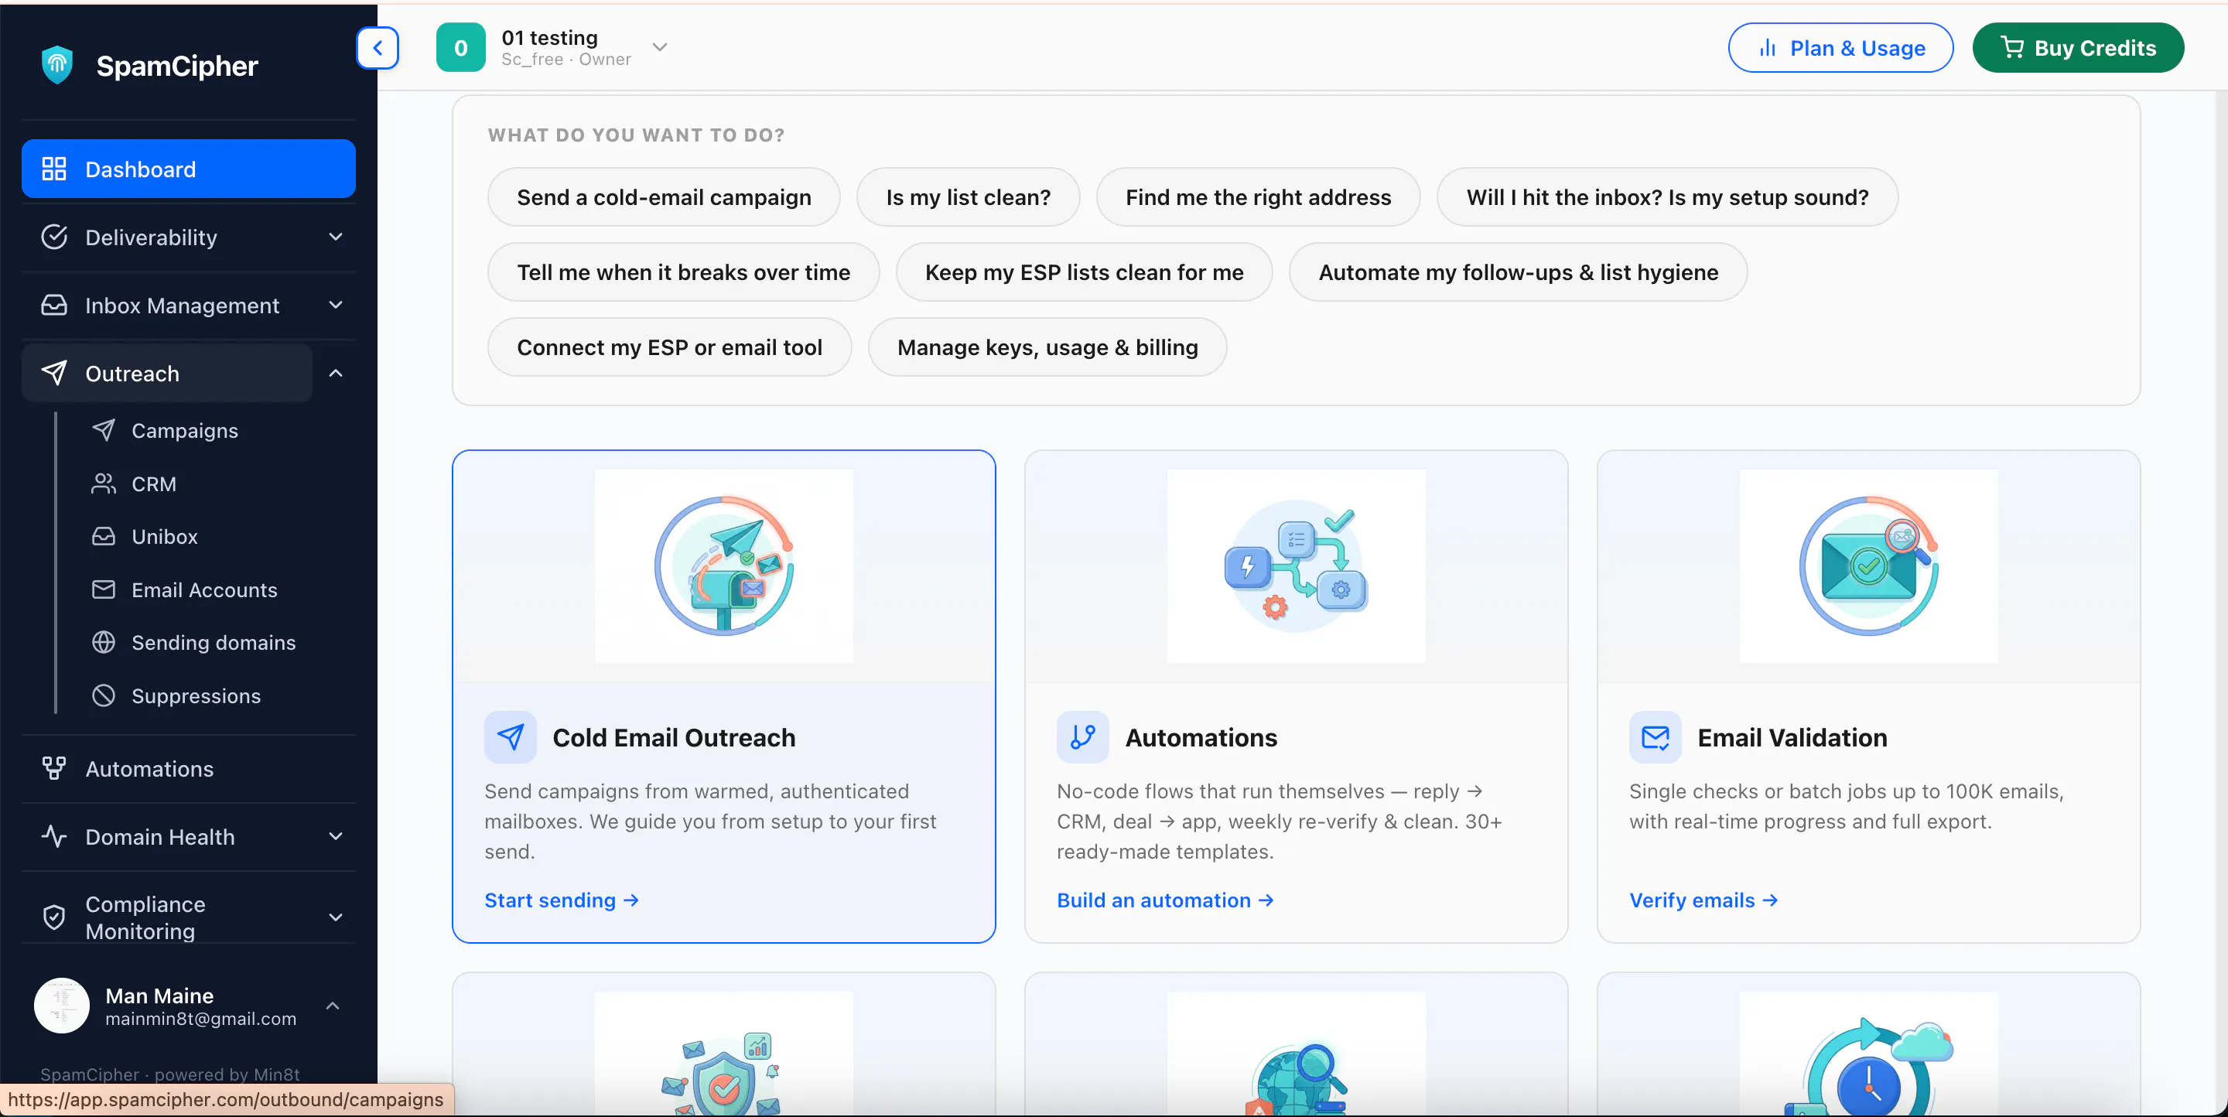Viewport: 2228px width, 1117px height.
Task: Click the Unibox inbox icon
Action: point(104,537)
